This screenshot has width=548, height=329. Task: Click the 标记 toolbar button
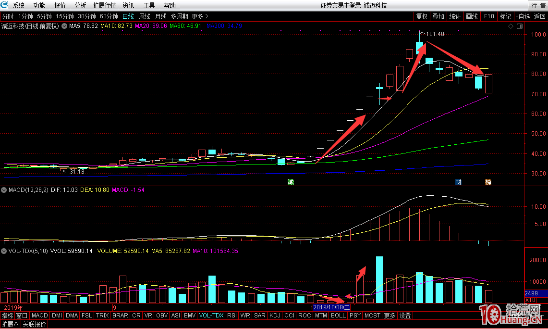[x=505, y=16]
